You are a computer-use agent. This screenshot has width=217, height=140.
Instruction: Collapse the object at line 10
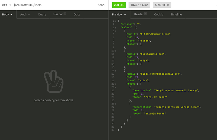coord(115,51)
